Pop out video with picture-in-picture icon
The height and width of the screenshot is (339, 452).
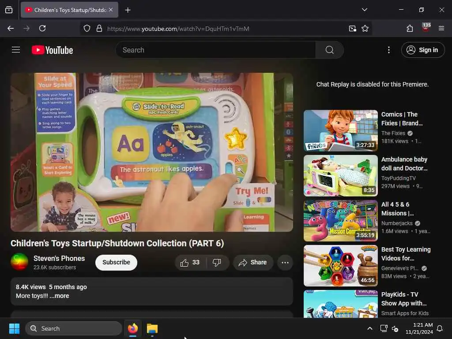[353, 29]
